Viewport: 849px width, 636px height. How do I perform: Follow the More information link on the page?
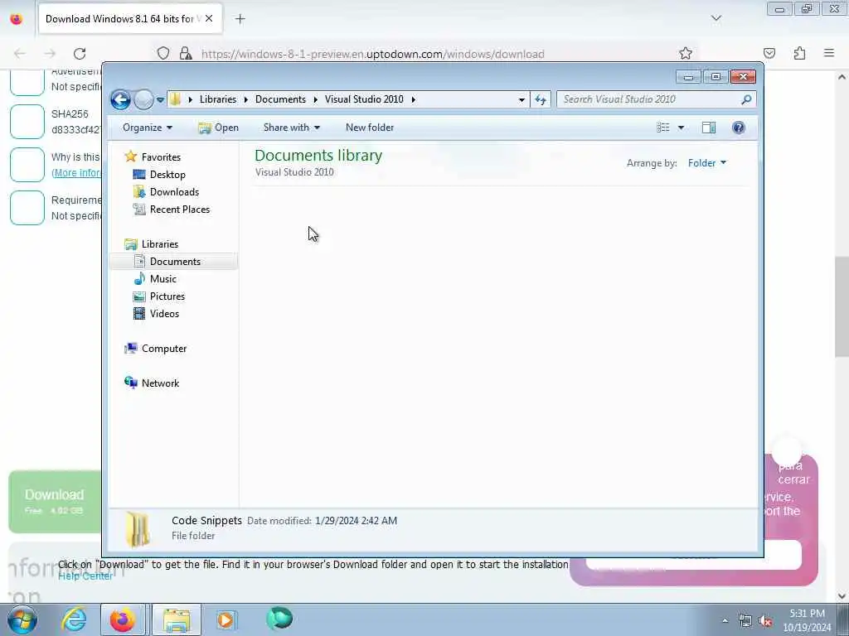[x=75, y=173]
